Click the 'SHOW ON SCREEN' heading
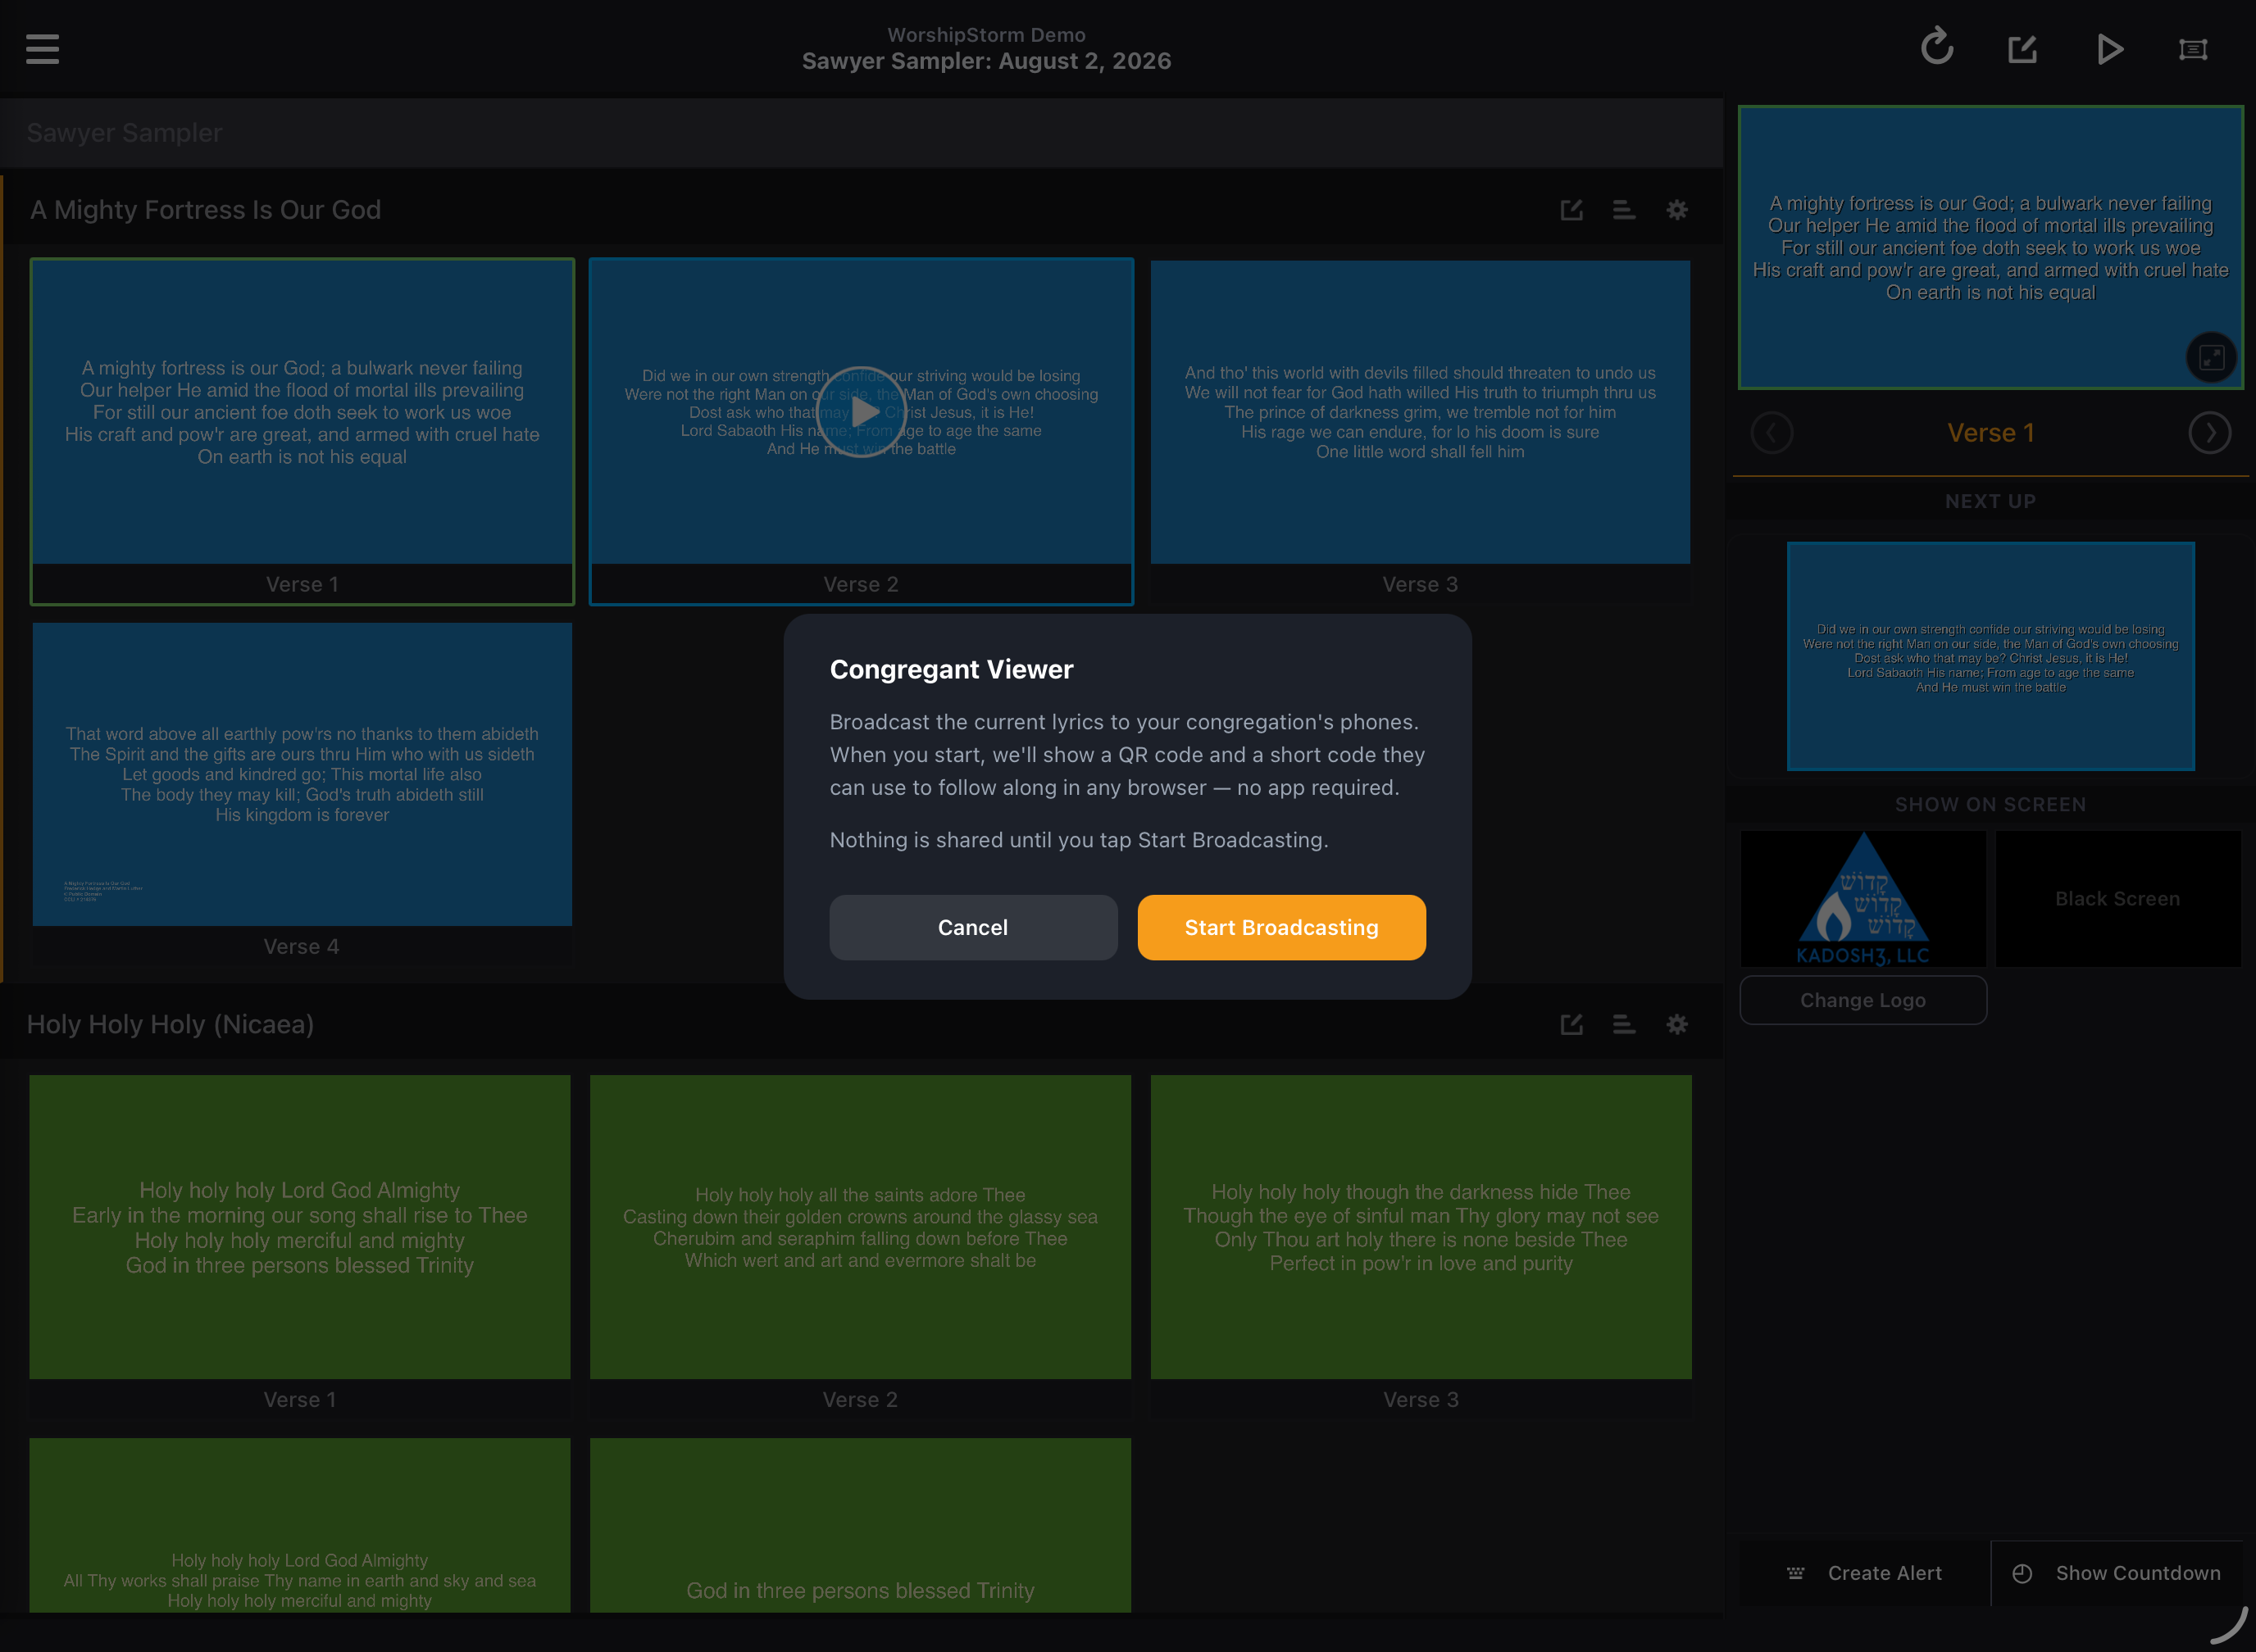2256x1652 pixels. [x=1990, y=804]
